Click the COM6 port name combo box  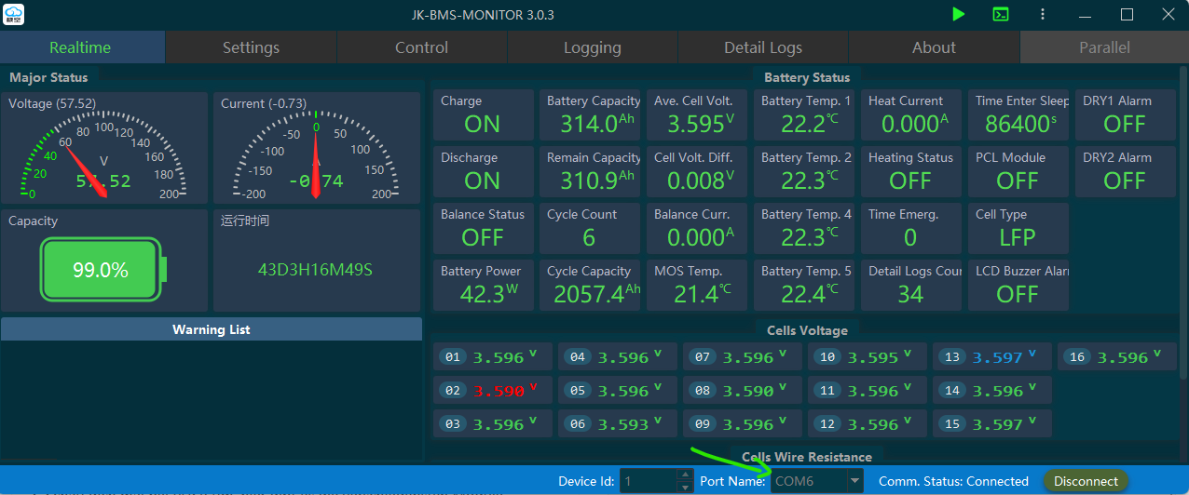tap(817, 481)
